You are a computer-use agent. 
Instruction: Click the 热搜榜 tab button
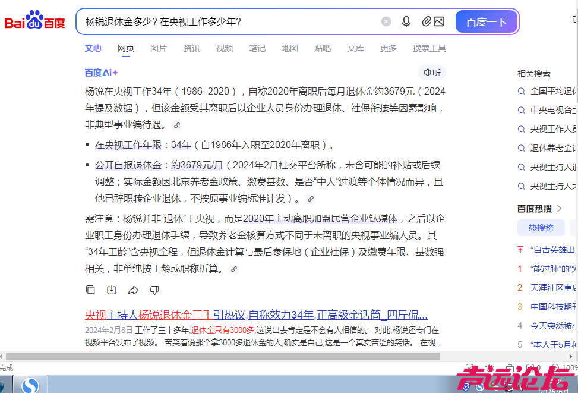coord(541,228)
